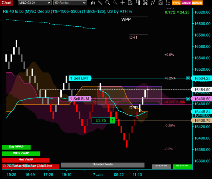Click the 16380.00 price axis label
This screenshot has width=212, height=179.
pos(203,150)
